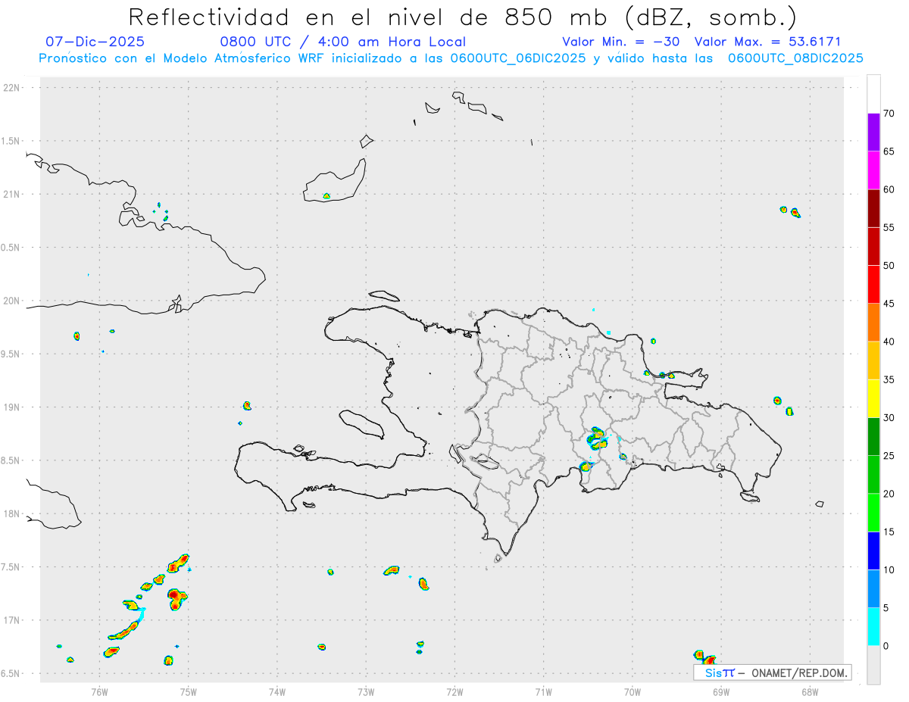The height and width of the screenshot is (702, 909).
Task: Click the '15' colorbar scale label
Action: click(x=889, y=532)
